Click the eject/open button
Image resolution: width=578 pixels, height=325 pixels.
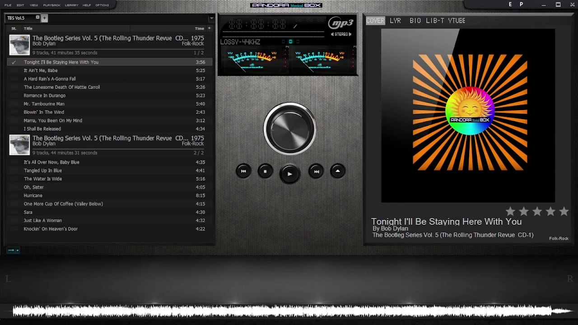coord(338,171)
